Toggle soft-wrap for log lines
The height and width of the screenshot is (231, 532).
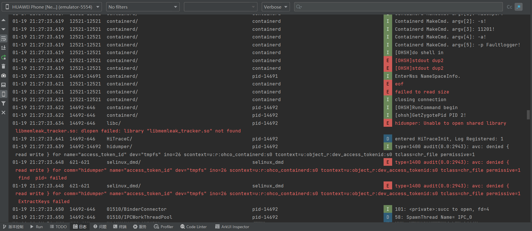(3, 38)
